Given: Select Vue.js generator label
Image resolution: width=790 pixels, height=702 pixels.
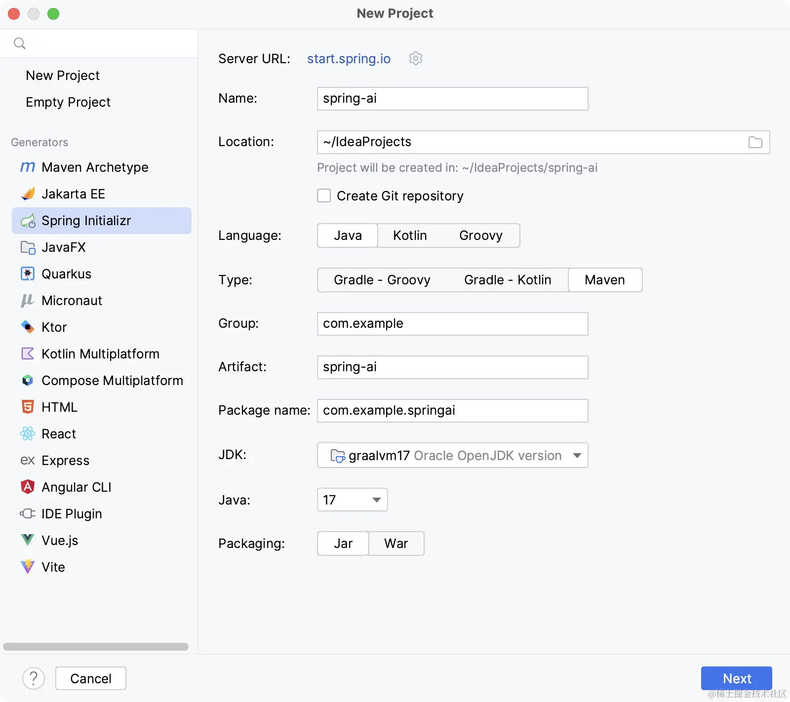Looking at the screenshot, I should click(60, 541).
